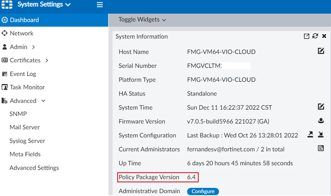This screenshot has height=196, width=331.
Task: Click the Up Time duration value
Action: pyautogui.click(x=240, y=163)
